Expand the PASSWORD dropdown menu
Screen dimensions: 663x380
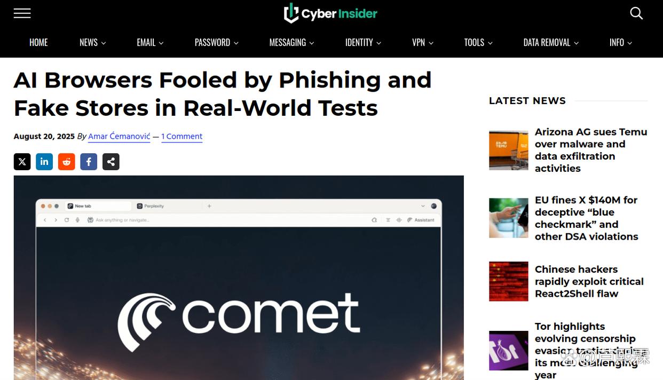[217, 43]
